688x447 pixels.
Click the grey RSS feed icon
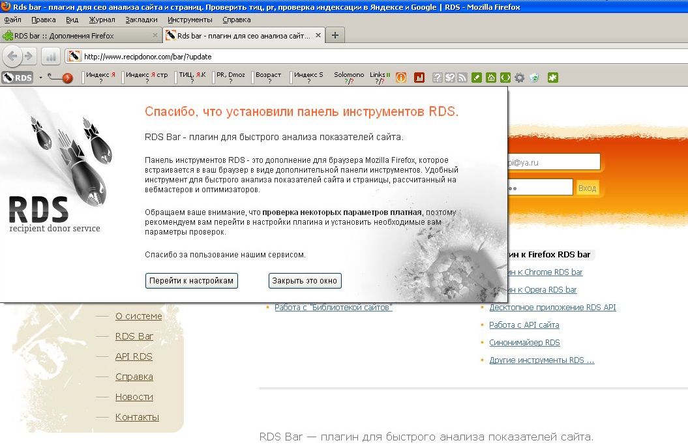pos(462,78)
